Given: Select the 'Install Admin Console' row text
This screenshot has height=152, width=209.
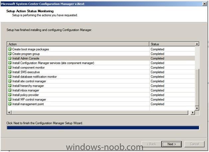Looking at the screenshot, I should coord(26,58).
